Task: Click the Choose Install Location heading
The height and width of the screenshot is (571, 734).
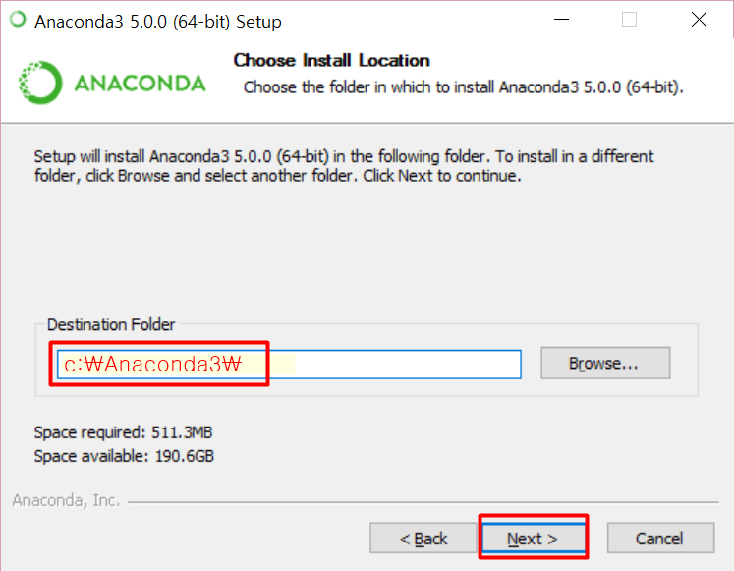Action: pos(331,60)
